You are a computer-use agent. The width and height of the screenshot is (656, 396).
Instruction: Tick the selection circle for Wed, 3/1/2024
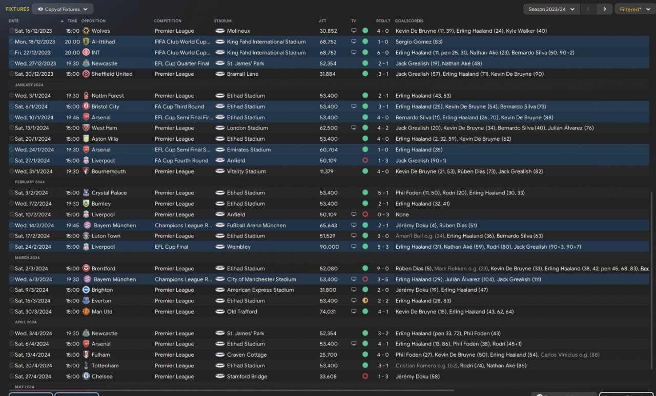click(11, 96)
